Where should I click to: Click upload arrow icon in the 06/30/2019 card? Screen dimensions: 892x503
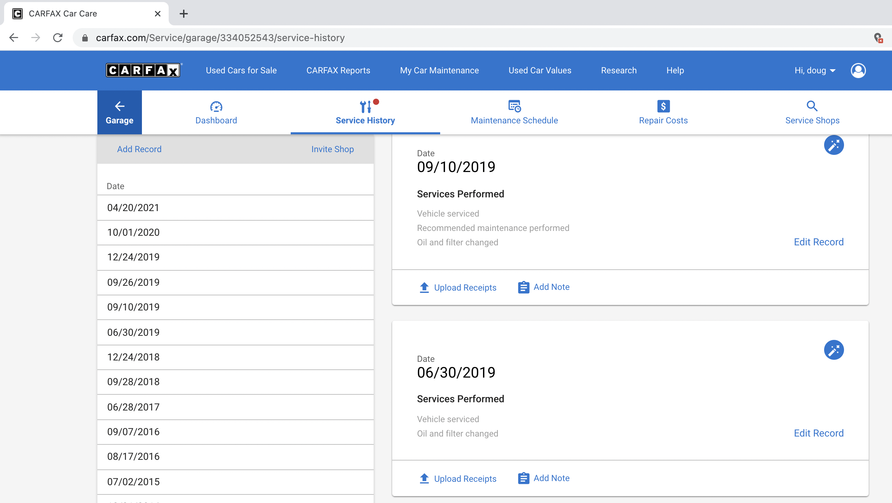click(x=424, y=478)
